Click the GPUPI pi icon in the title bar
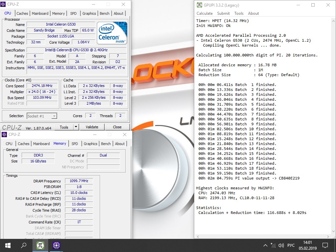 [199, 5]
